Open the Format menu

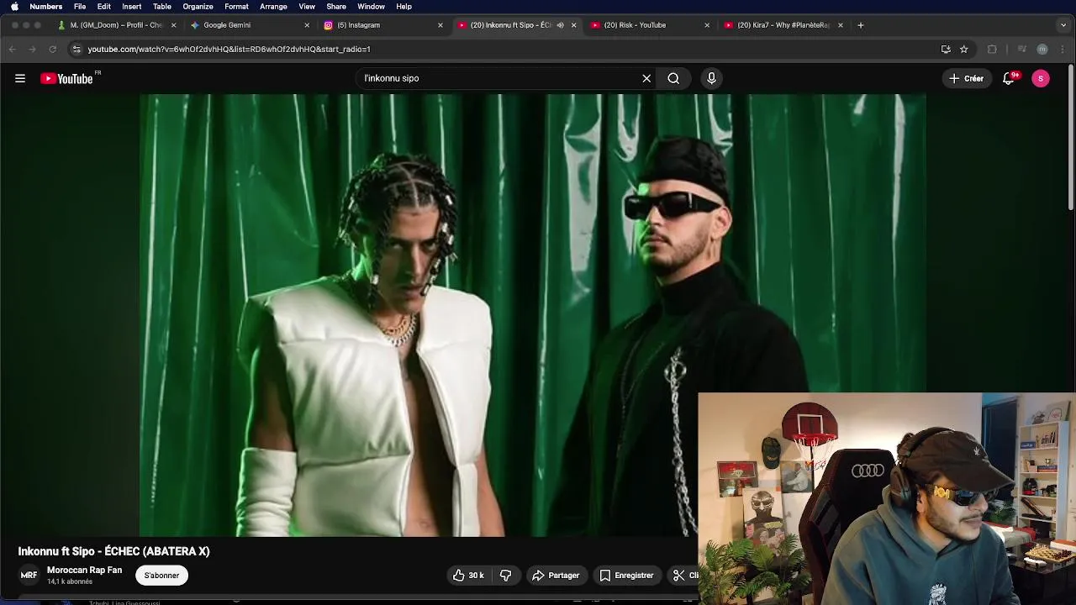click(x=236, y=7)
